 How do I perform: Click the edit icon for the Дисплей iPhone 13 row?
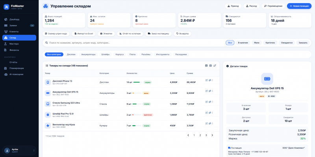206,80
